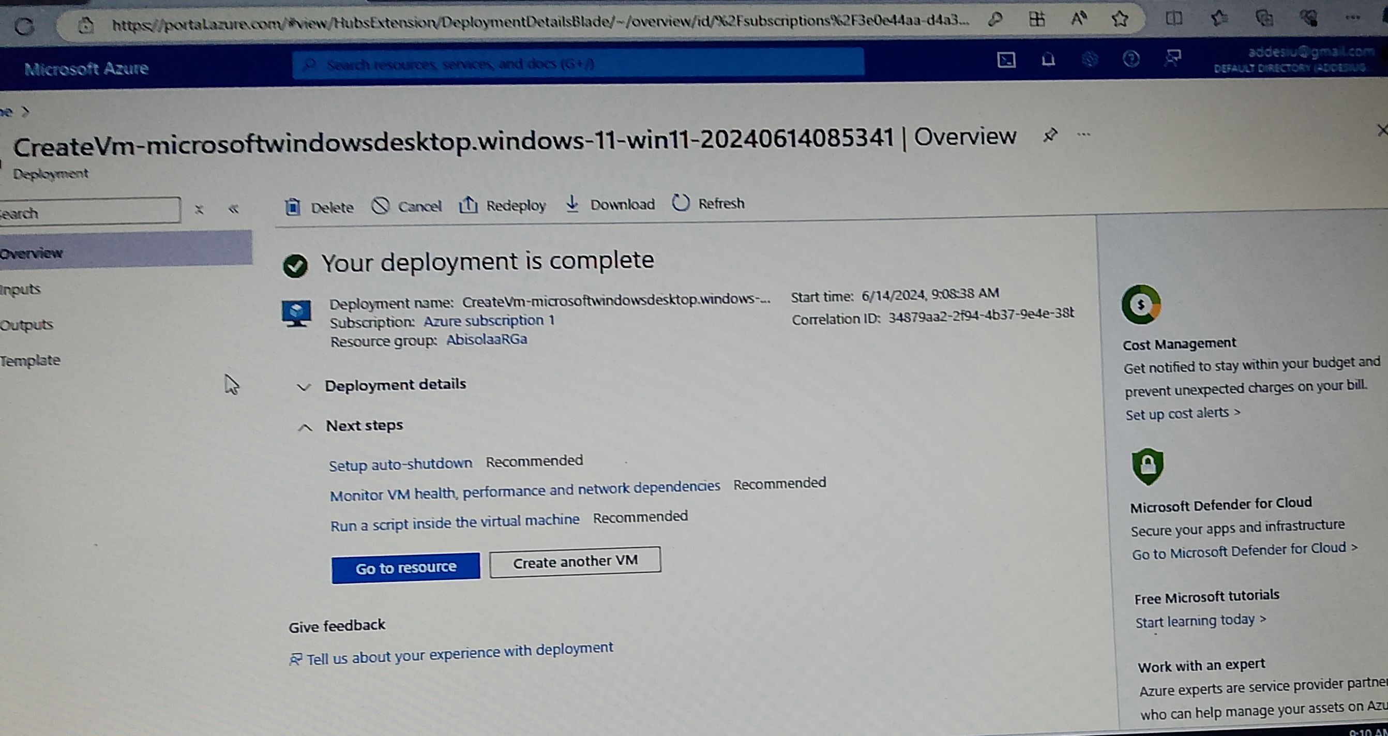Refresh the deployment overview
This screenshot has height=736, width=1388.
pyautogui.click(x=708, y=203)
